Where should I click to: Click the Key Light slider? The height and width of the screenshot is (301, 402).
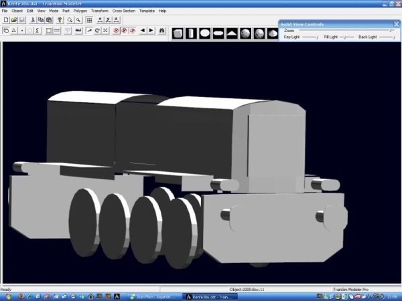[x=310, y=37]
